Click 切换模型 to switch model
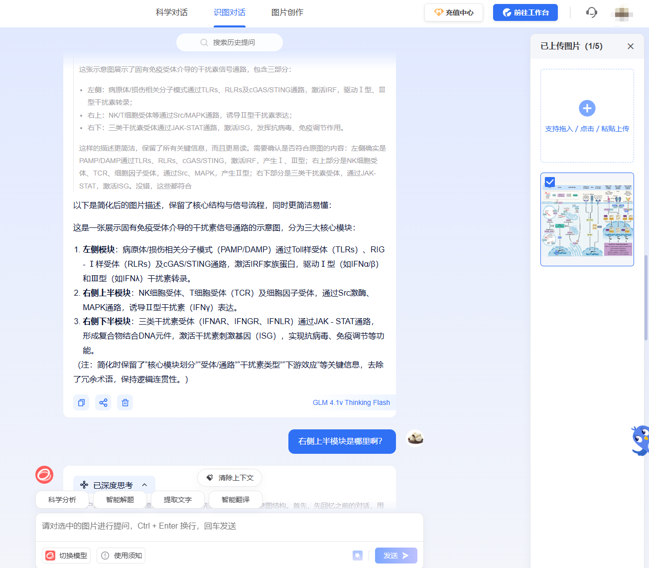The height and width of the screenshot is (568, 649). 66,556
